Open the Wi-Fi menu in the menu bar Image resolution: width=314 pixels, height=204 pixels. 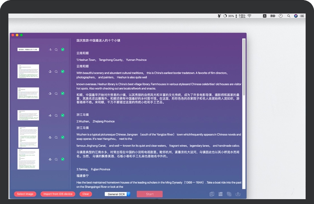(249, 16)
